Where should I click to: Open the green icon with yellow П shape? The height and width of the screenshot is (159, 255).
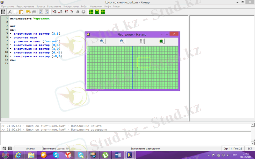[97, 12]
